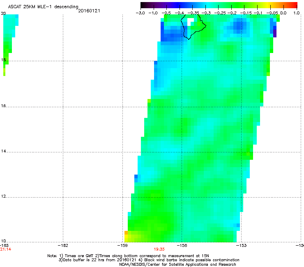
Task: Click the title "ASCAT 25KM MLE-1 descending"
Action: point(43,7)
